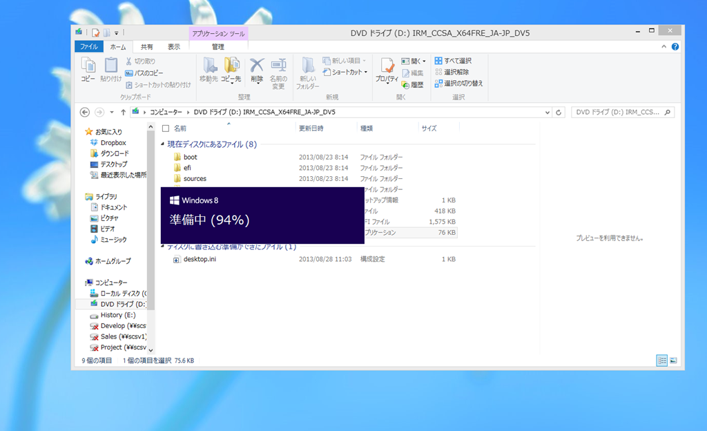Go back with the Back arrow

click(x=85, y=113)
